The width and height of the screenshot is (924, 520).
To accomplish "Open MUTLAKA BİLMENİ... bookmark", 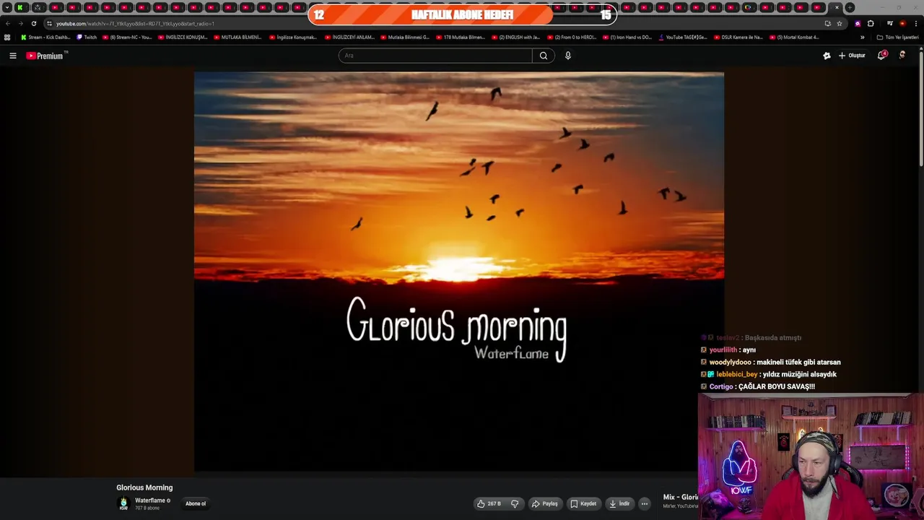I will click(237, 37).
